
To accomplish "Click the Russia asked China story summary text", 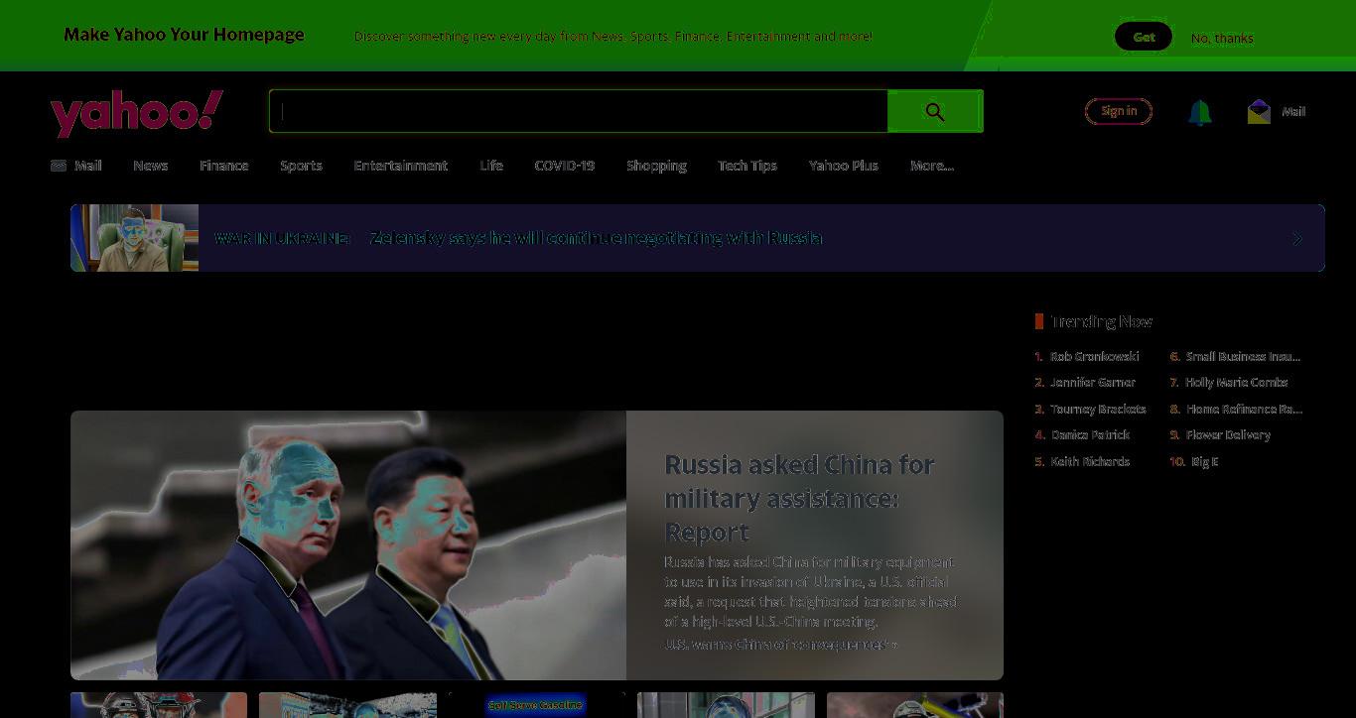I will (811, 592).
